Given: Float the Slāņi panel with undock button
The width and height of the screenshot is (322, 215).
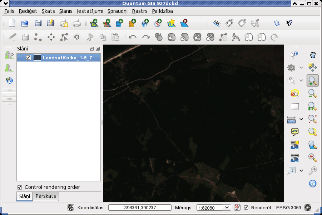Looking at the screenshot, I should [91, 49].
